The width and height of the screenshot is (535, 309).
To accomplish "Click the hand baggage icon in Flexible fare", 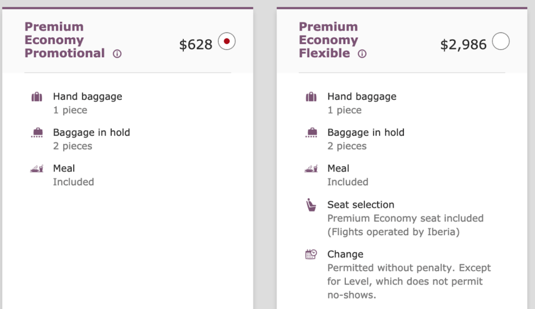I will [x=311, y=97].
